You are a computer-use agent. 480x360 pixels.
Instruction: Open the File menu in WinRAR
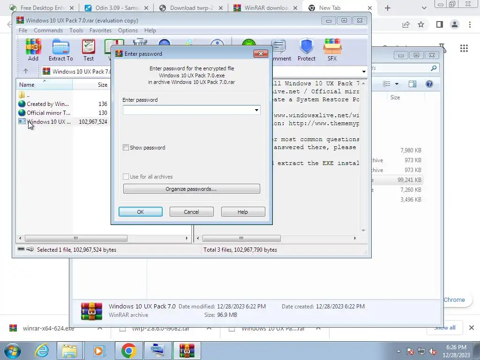pyautogui.click(x=23, y=30)
